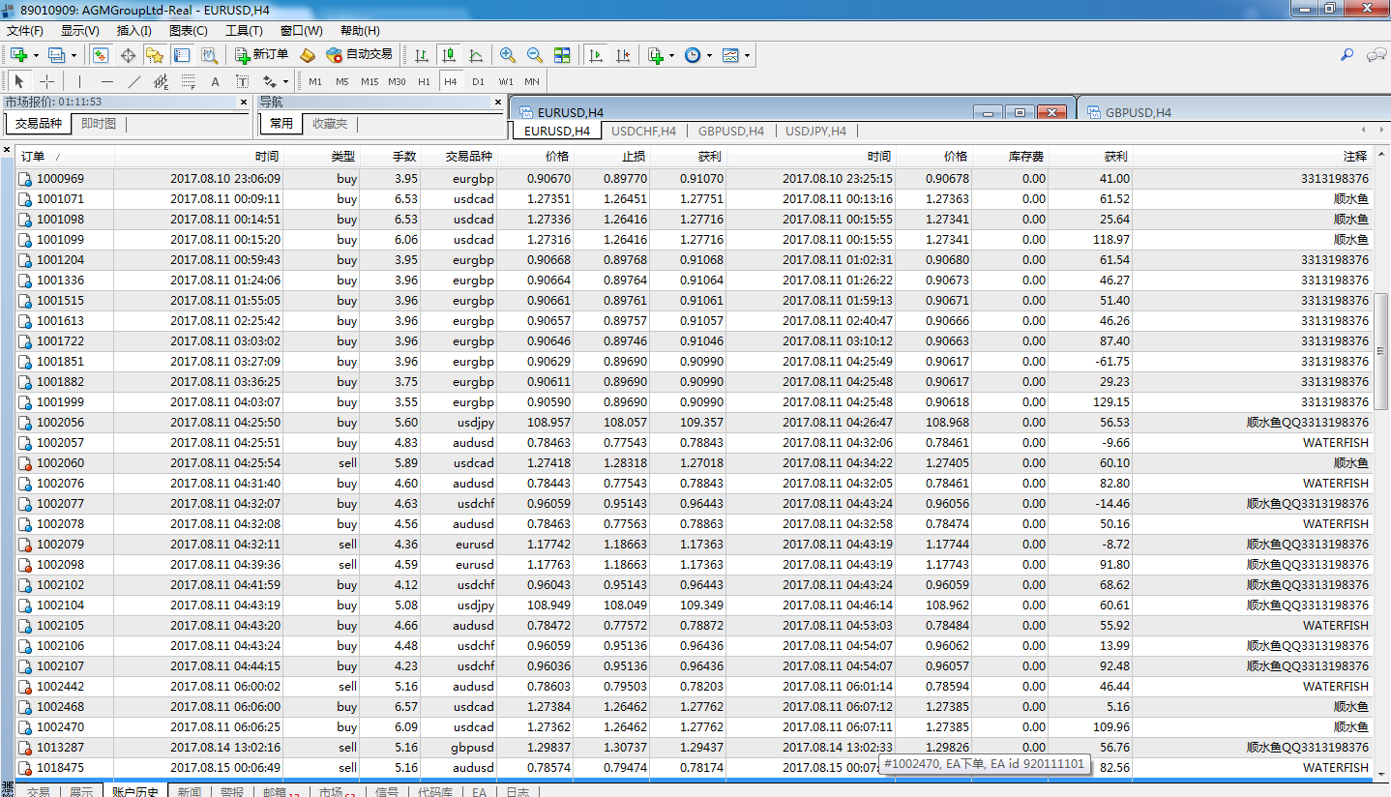
Task: Toggle the Data Window crosshair icon
Action: tap(128, 55)
